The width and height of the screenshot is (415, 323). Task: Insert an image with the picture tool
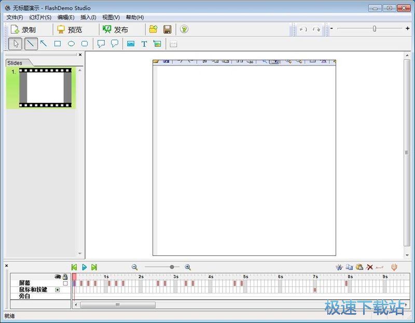point(157,44)
